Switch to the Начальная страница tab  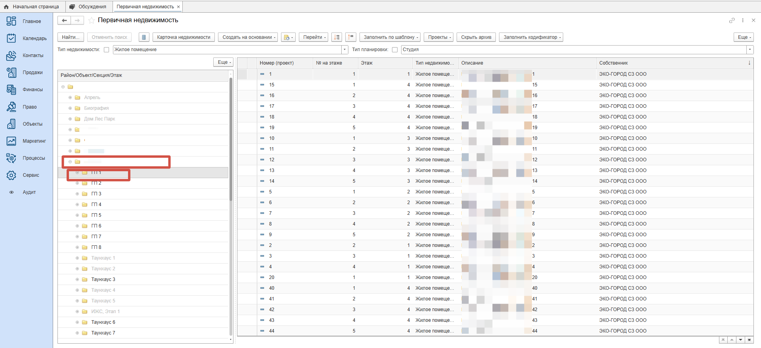tap(32, 7)
